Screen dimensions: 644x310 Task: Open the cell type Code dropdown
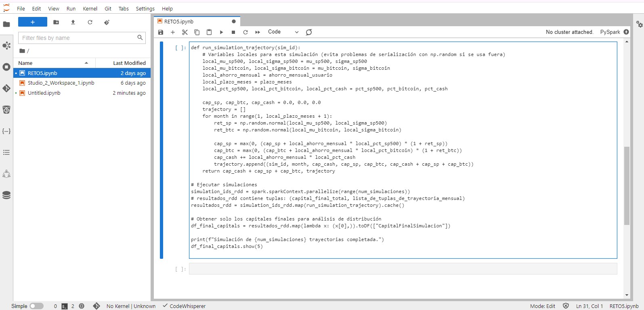point(283,32)
